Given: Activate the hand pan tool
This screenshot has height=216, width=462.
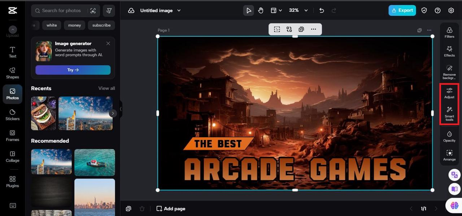Looking at the screenshot, I should click(261, 10).
